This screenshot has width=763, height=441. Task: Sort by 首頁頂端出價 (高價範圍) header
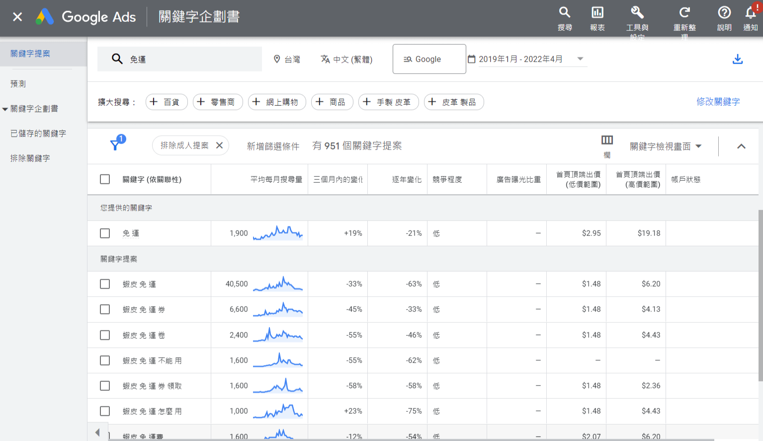pyautogui.click(x=638, y=179)
